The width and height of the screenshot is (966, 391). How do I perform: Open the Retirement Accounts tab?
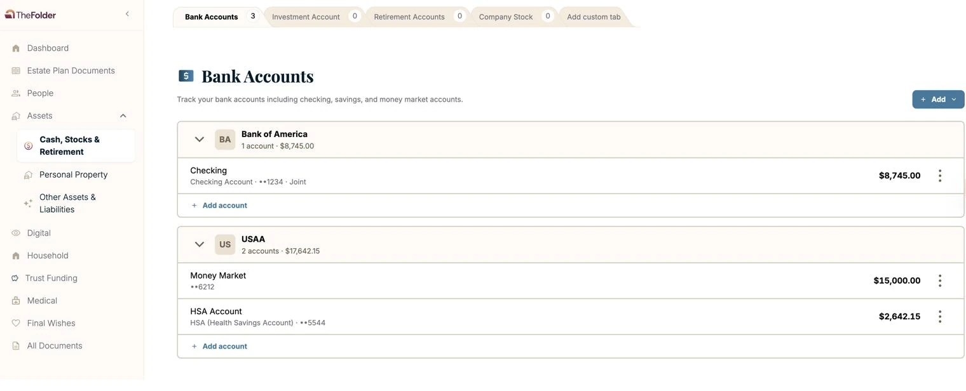(418, 17)
